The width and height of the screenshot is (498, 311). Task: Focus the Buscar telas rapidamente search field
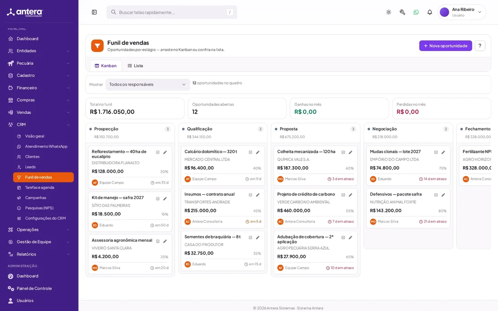point(172,12)
